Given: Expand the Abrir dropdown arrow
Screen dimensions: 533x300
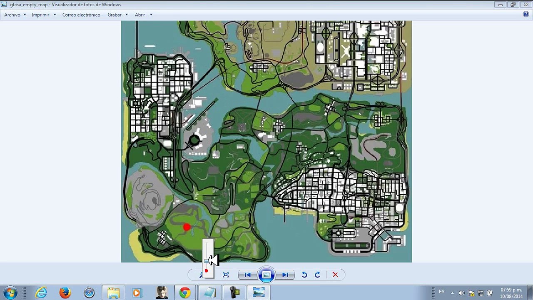Looking at the screenshot, I should [x=151, y=15].
